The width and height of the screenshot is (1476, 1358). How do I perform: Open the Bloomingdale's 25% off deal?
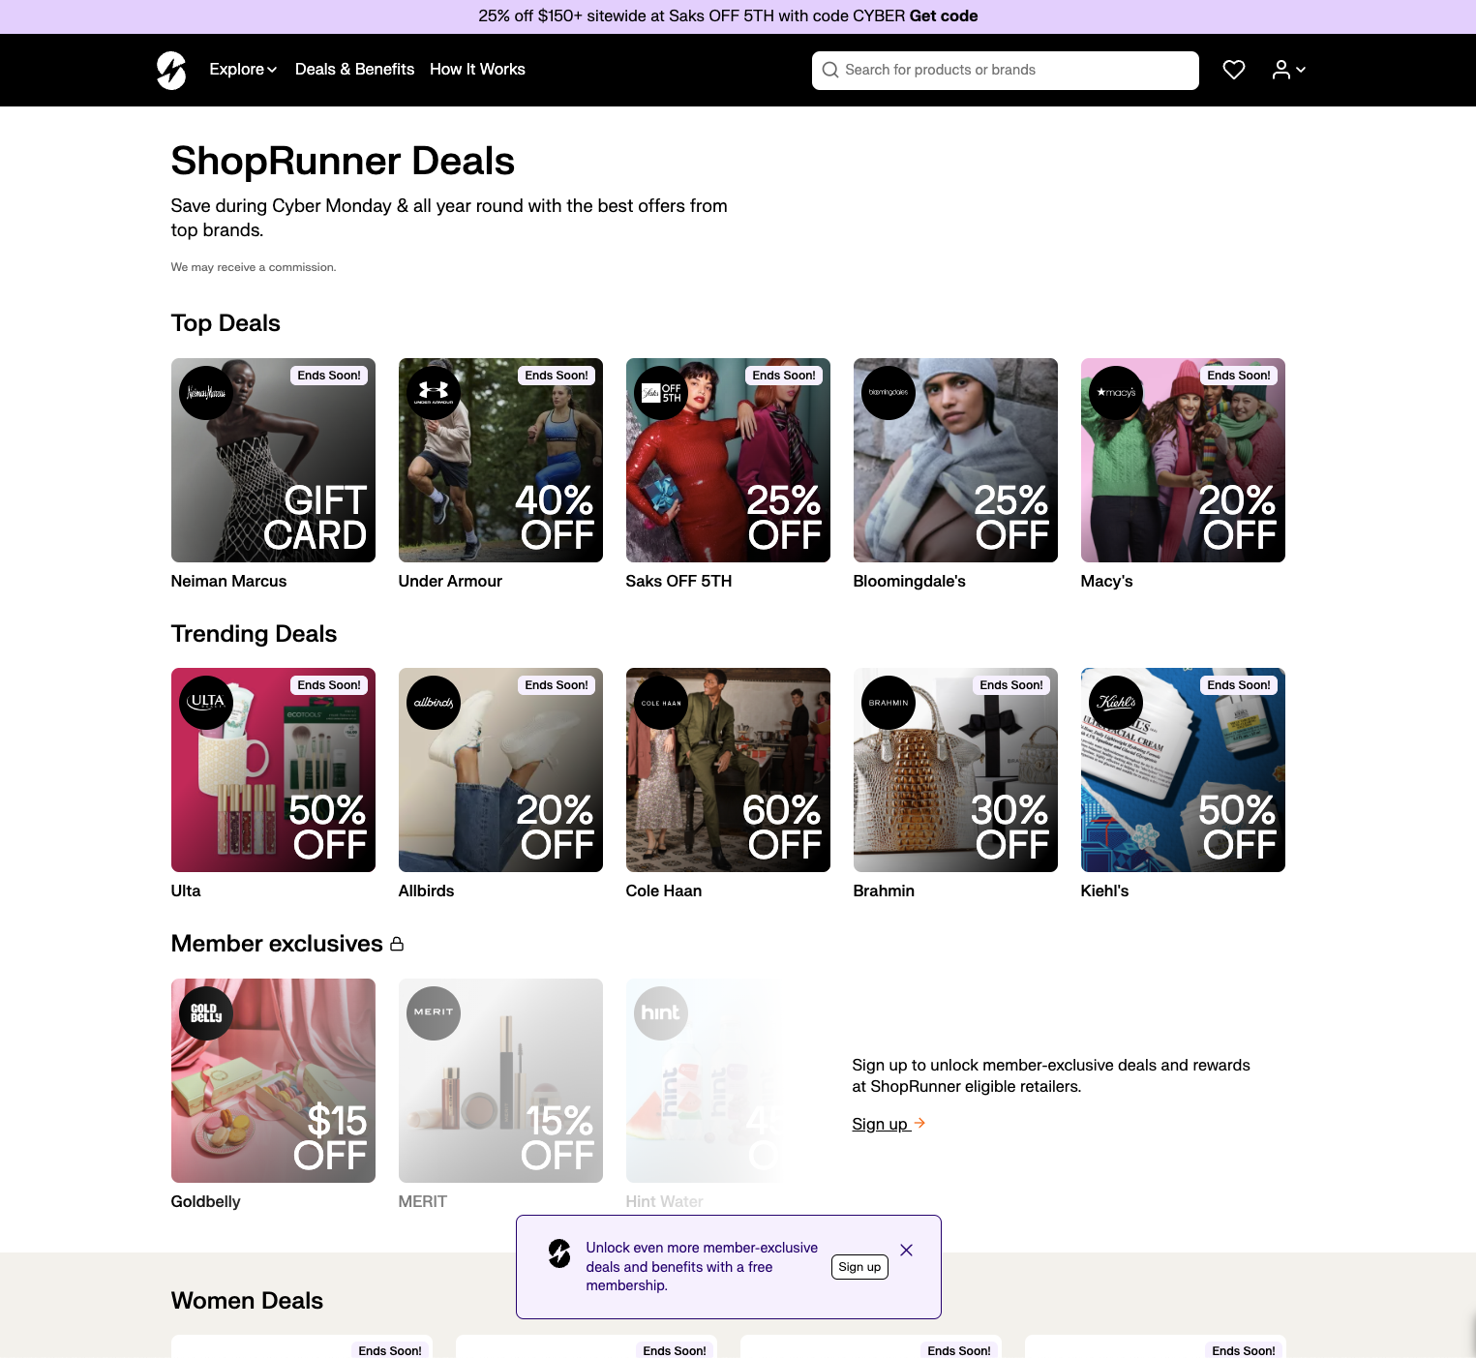(x=955, y=460)
